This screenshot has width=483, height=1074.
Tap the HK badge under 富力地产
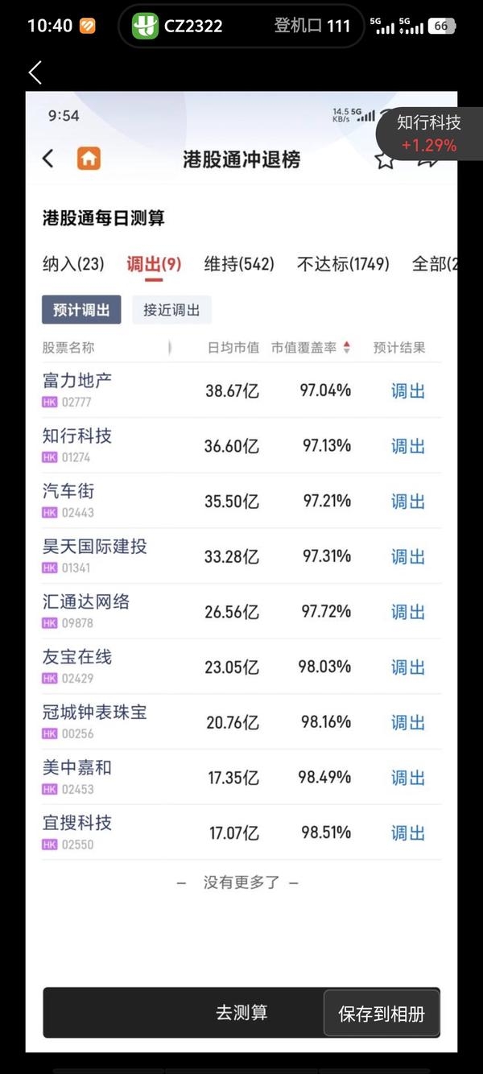pyautogui.click(x=50, y=402)
